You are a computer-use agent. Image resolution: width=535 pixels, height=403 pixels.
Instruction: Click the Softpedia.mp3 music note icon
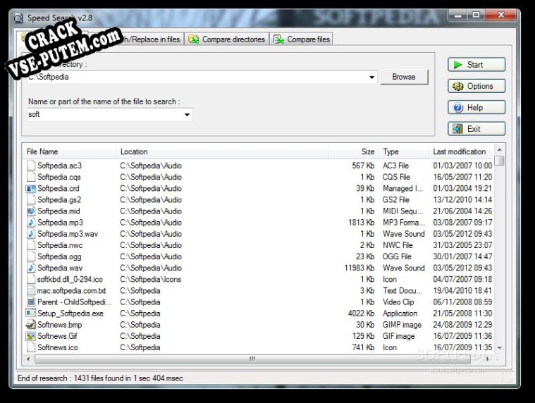[31, 223]
